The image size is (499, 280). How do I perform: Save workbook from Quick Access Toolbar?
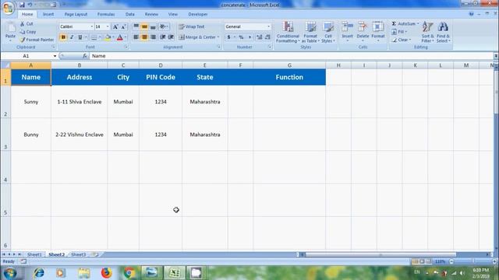[x=22, y=5]
